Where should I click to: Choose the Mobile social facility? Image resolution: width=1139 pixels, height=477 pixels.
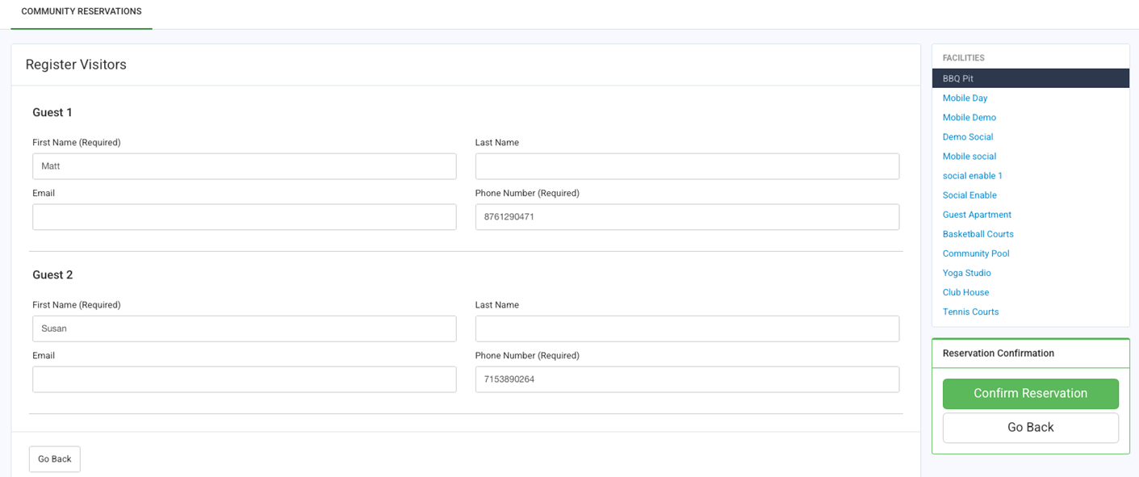969,156
